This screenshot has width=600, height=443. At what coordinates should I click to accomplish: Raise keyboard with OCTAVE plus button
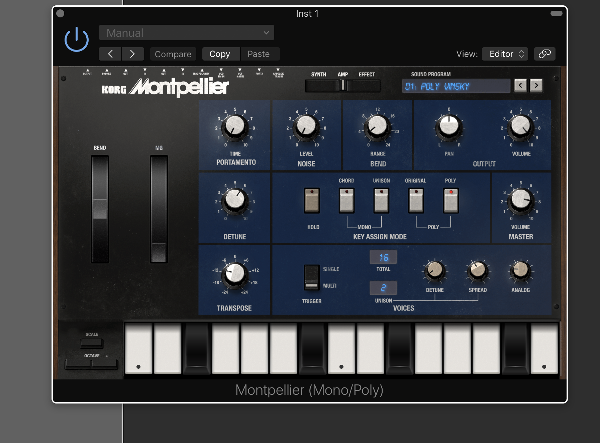(105, 364)
